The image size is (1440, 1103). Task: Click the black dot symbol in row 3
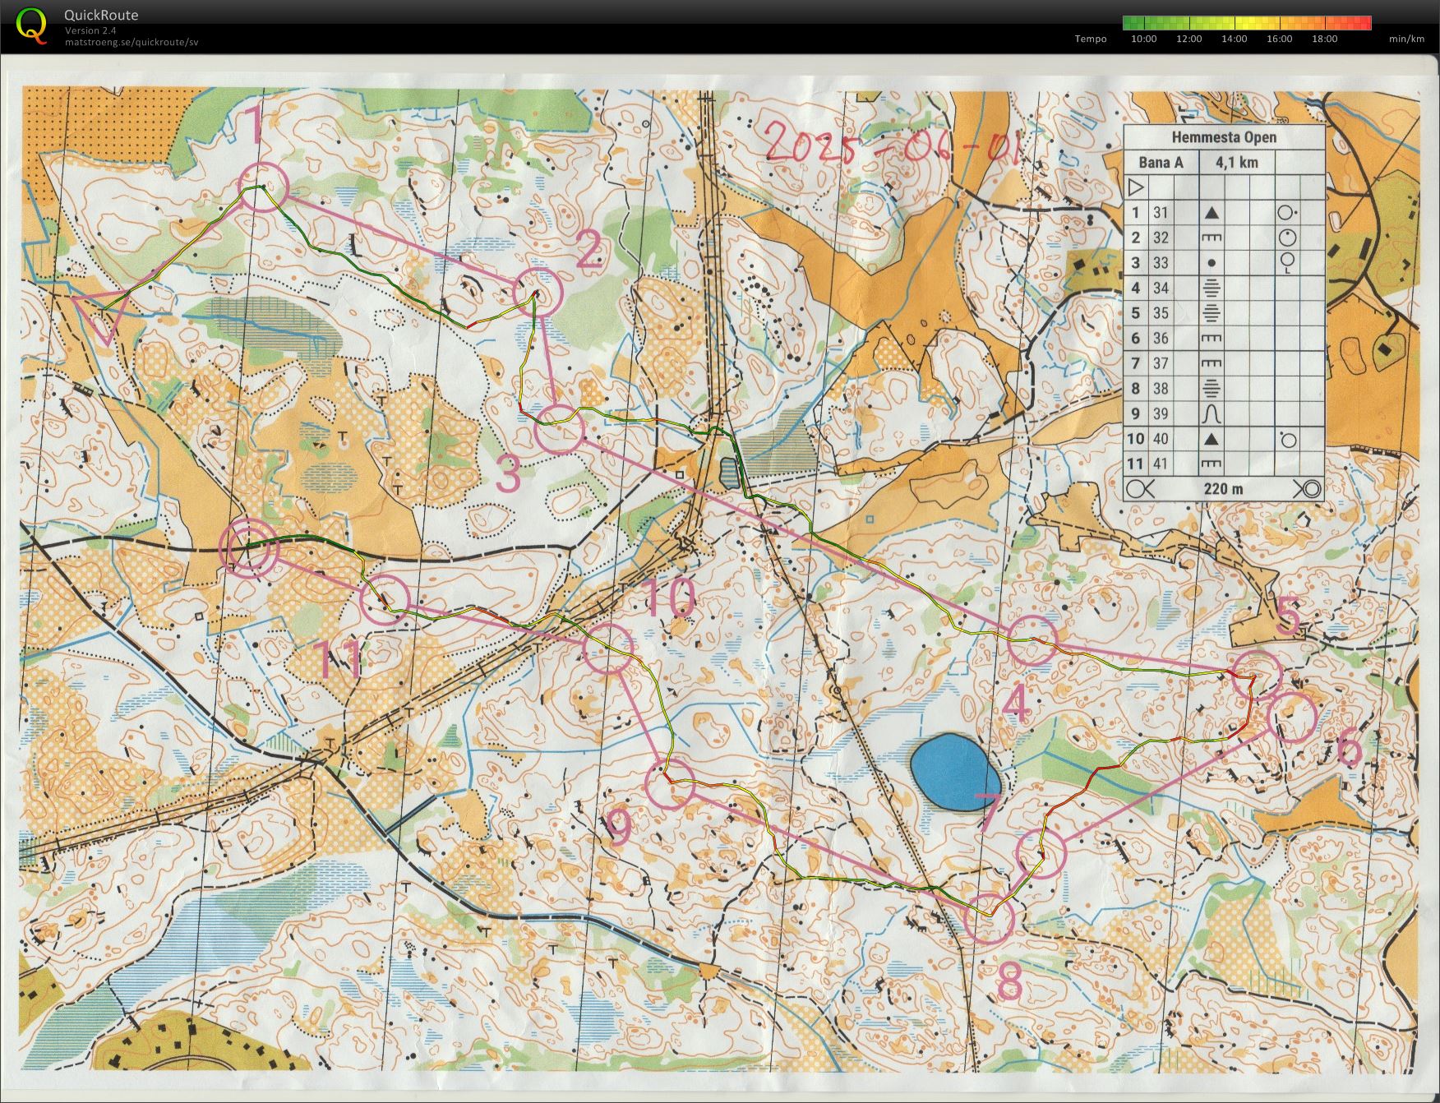(x=1212, y=264)
